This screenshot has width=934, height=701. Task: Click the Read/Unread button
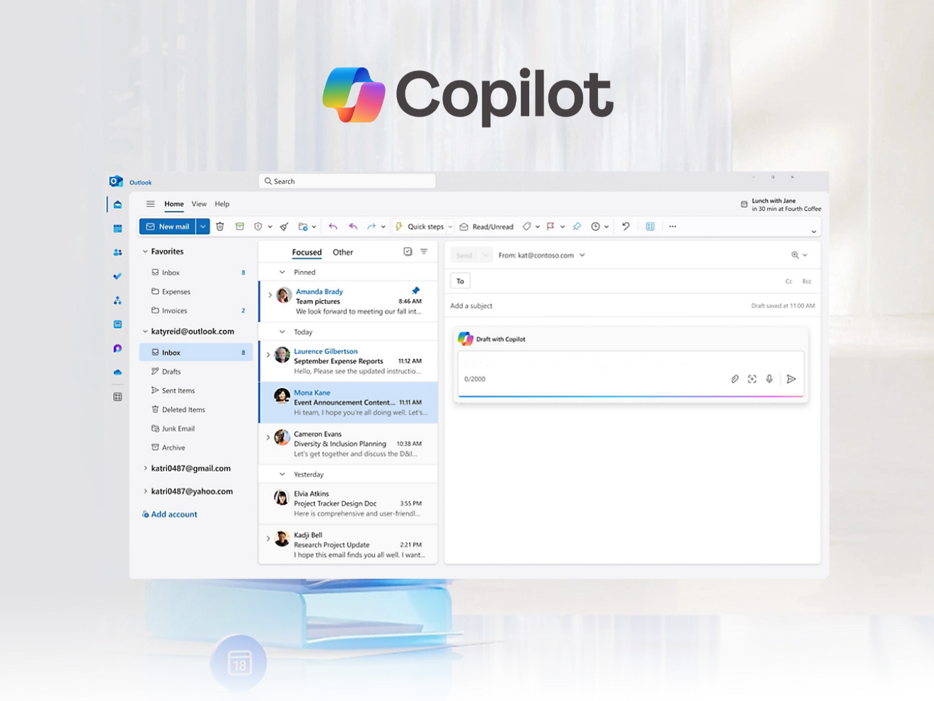[x=487, y=227]
